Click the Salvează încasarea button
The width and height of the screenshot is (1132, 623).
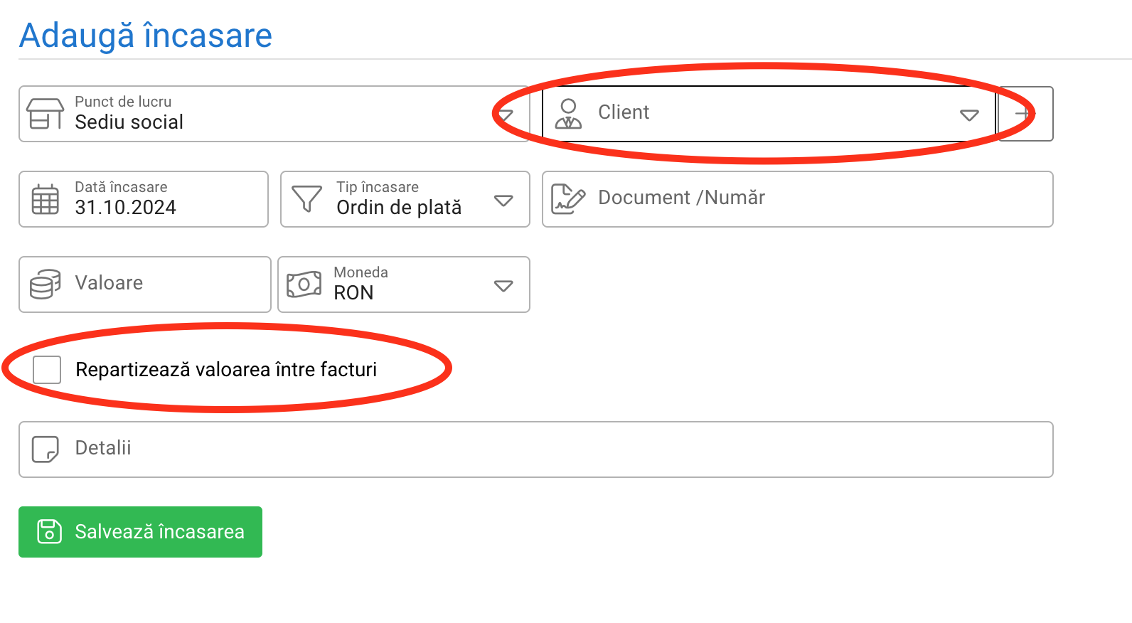tap(140, 532)
